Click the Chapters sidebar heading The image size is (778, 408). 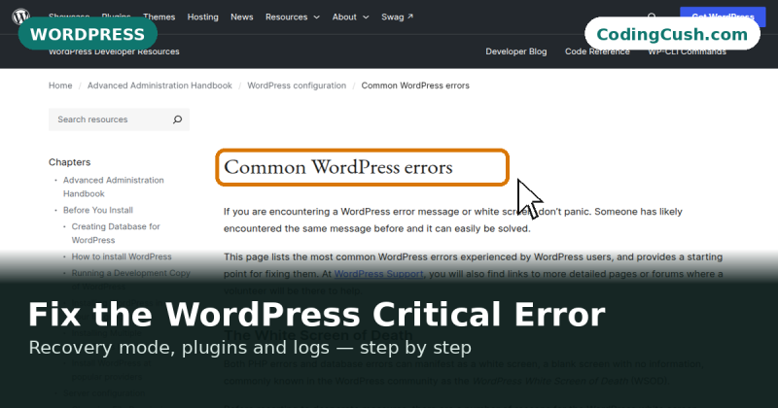click(69, 162)
